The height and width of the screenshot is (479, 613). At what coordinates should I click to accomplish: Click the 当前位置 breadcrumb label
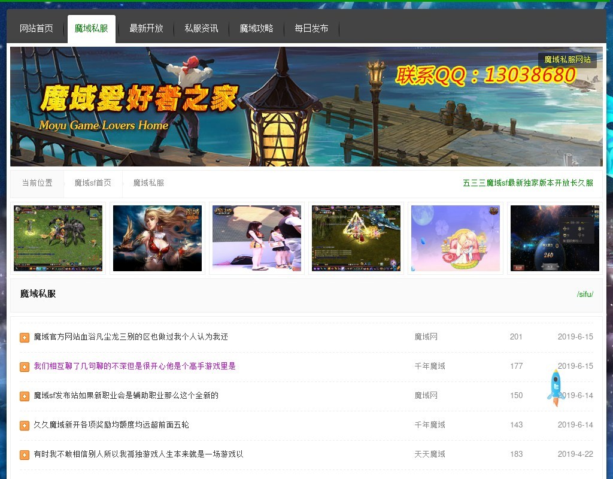click(x=37, y=183)
